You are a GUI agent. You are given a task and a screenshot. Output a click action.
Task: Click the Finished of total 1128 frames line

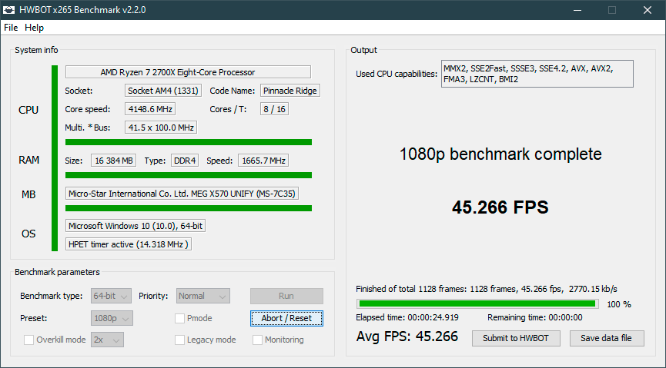click(x=487, y=289)
